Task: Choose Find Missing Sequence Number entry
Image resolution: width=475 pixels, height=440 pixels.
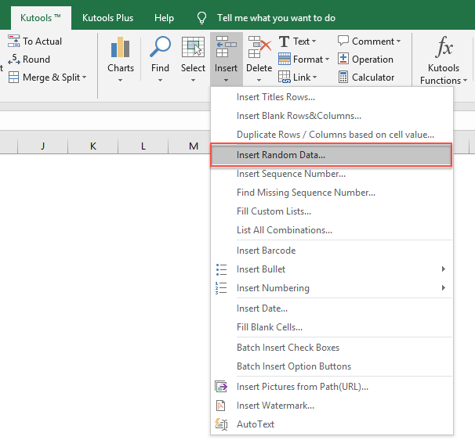Action: coord(332,193)
